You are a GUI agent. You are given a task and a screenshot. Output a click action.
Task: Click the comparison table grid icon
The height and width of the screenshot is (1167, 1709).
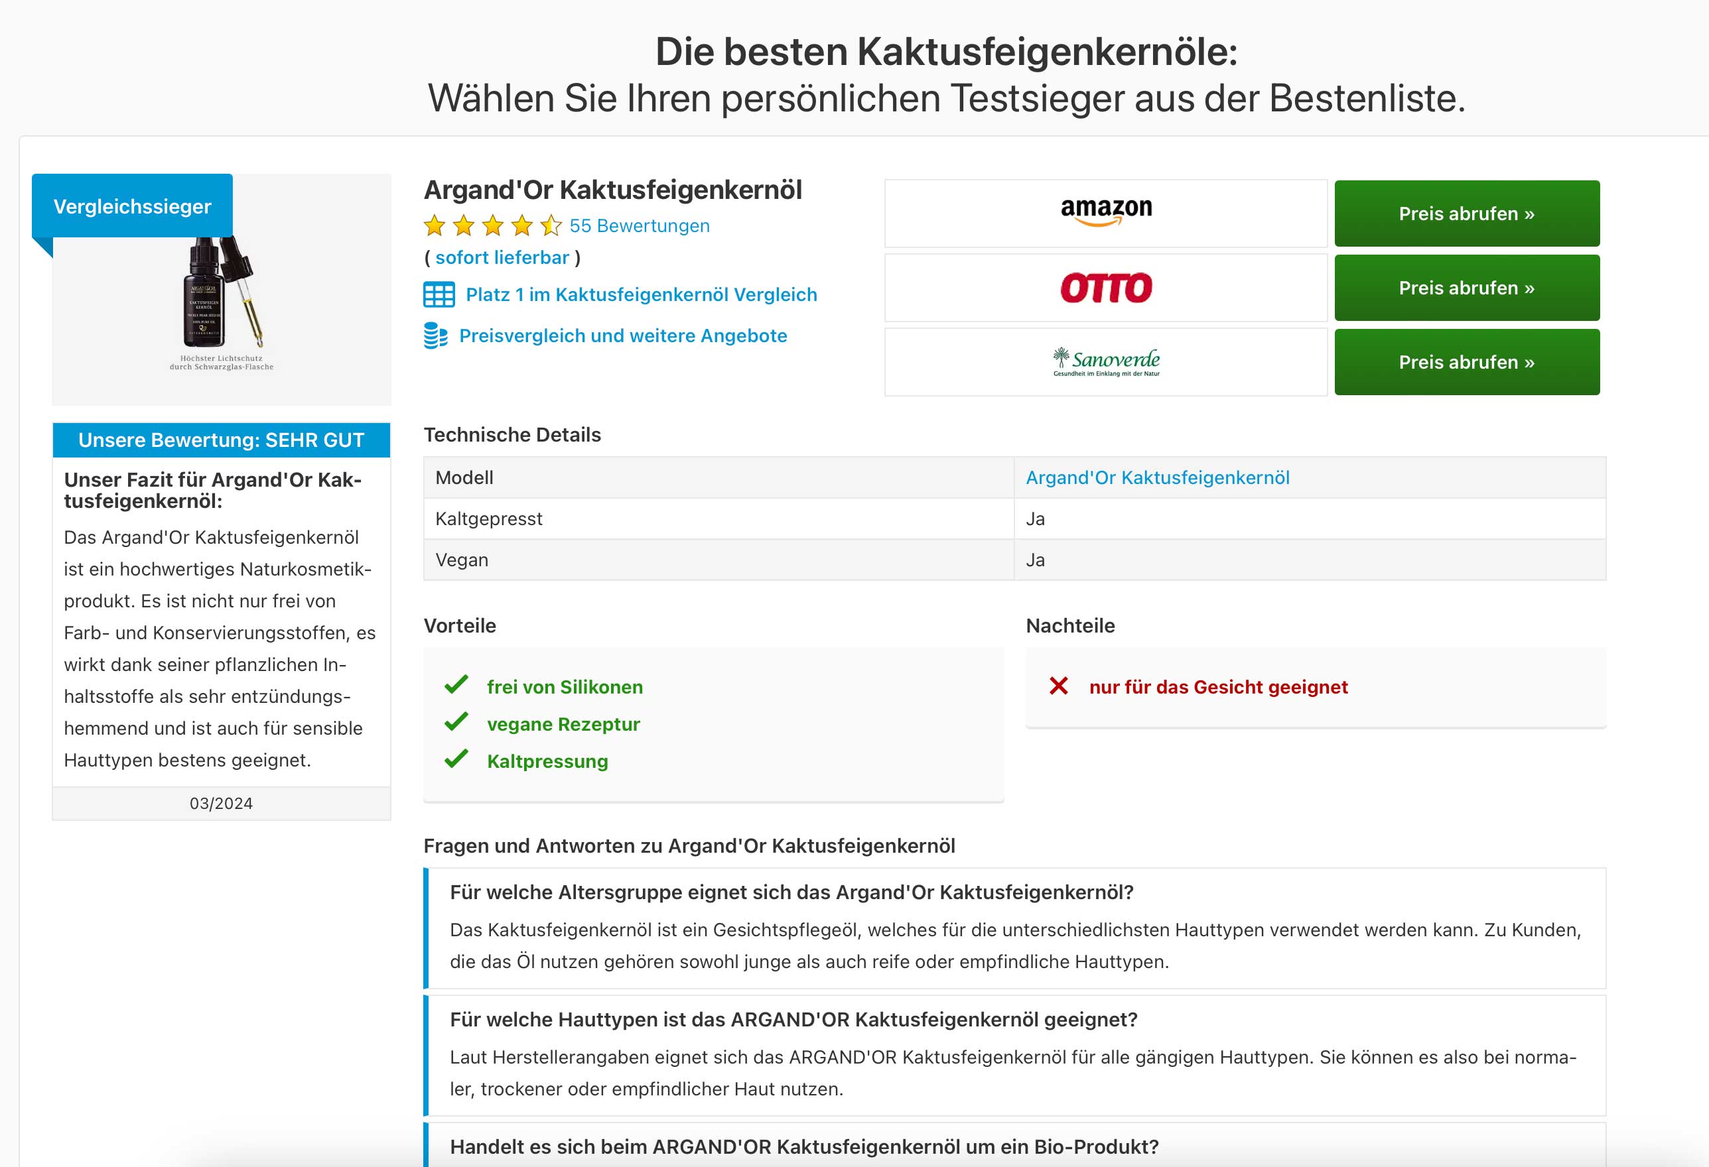point(439,294)
